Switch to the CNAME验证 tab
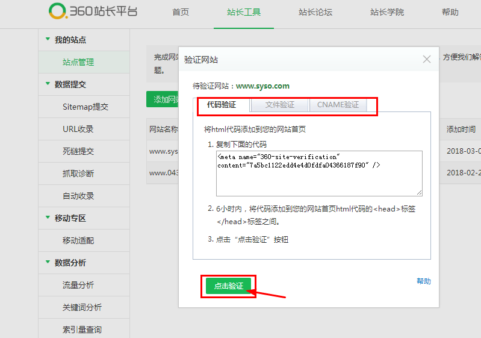 click(338, 105)
